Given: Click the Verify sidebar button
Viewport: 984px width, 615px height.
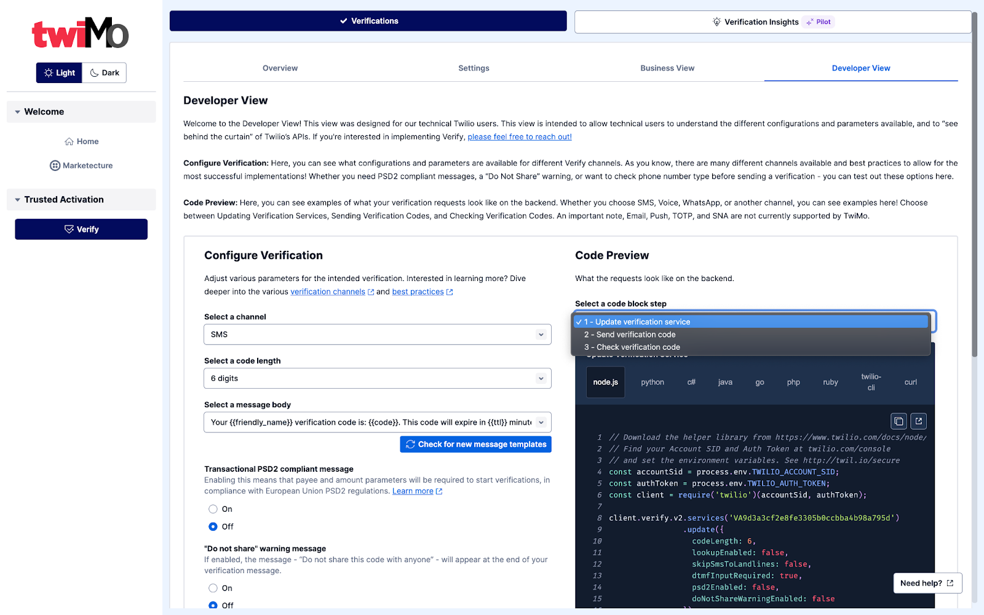Looking at the screenshot, I should [81, 229].
